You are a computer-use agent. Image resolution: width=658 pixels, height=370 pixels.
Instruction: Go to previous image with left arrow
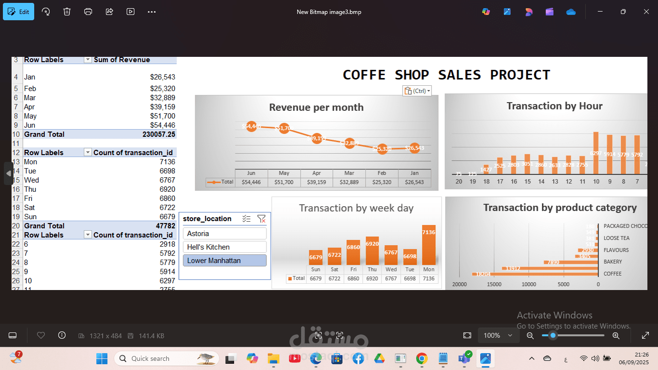tap(8, 173)
